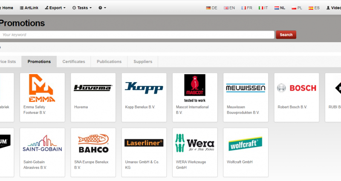
Task: Open the ArtLink menu item
Action: [x=29, y=8]
